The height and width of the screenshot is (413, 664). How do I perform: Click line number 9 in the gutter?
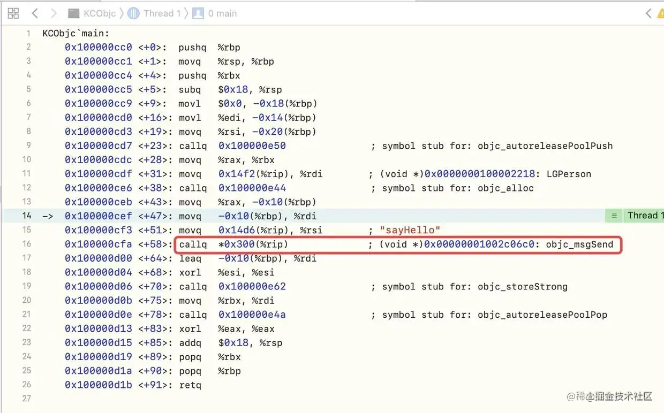(28, 146)
